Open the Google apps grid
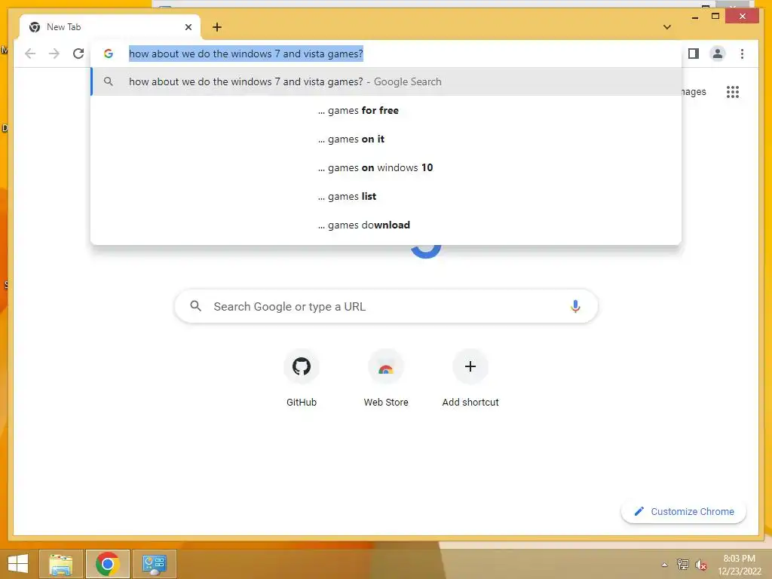 point(733,92)
